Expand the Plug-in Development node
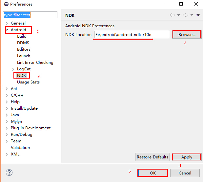The width and height of the screenshot is (203, 182). point(7,128)
